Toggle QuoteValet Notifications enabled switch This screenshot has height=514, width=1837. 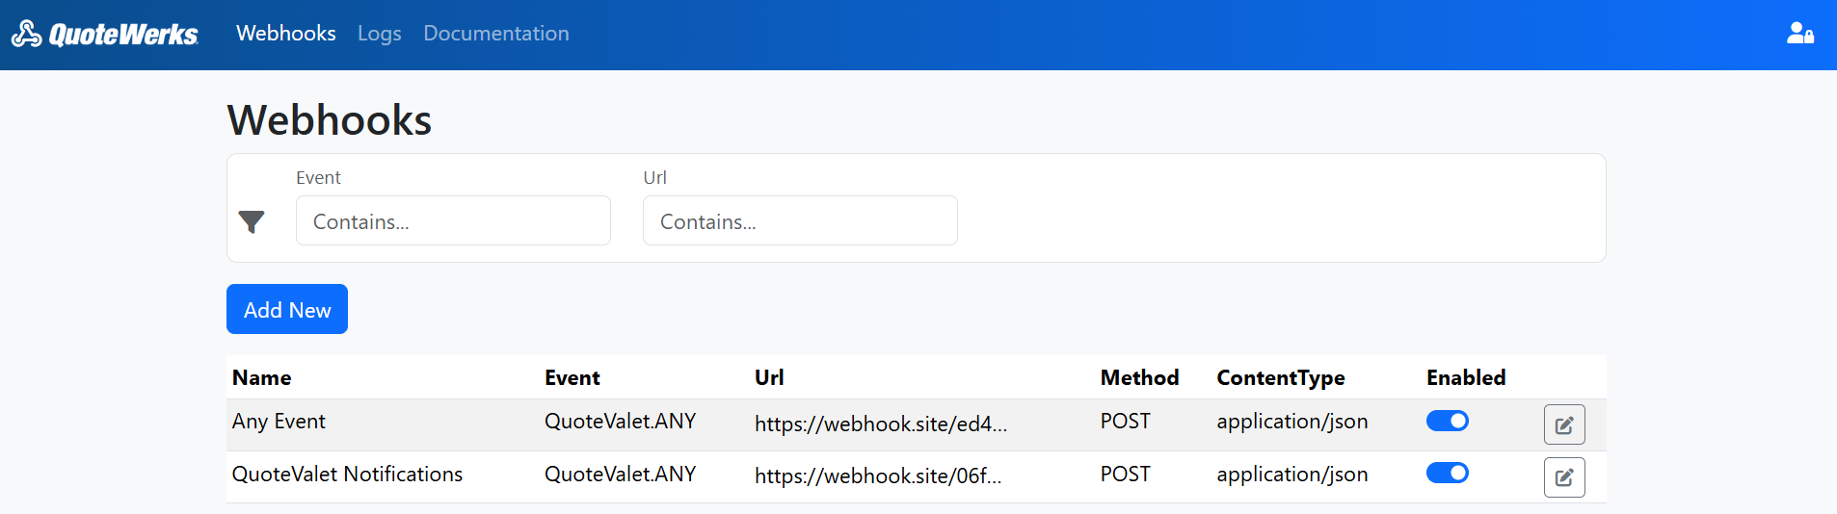pos(1447,473)
